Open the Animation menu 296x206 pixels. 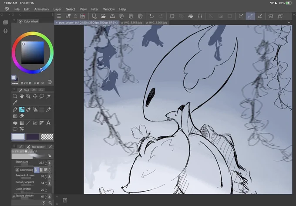point(41,9)
